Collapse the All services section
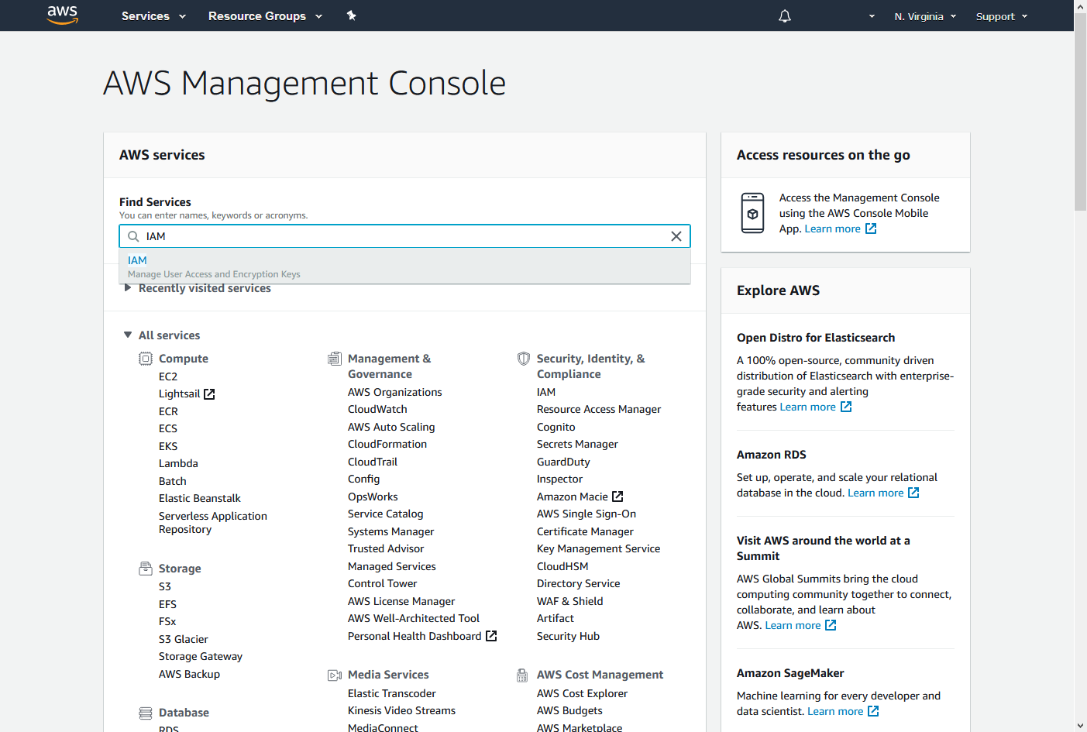Image resolution: width=1087 pixels, height=732 pixels. [x=161, y=335]
